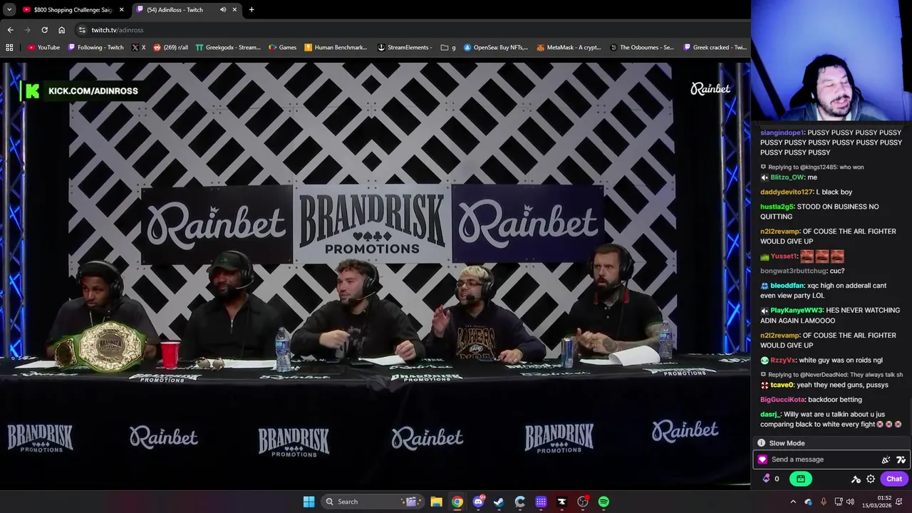Open Steam from the taskbar

(499, 502)
